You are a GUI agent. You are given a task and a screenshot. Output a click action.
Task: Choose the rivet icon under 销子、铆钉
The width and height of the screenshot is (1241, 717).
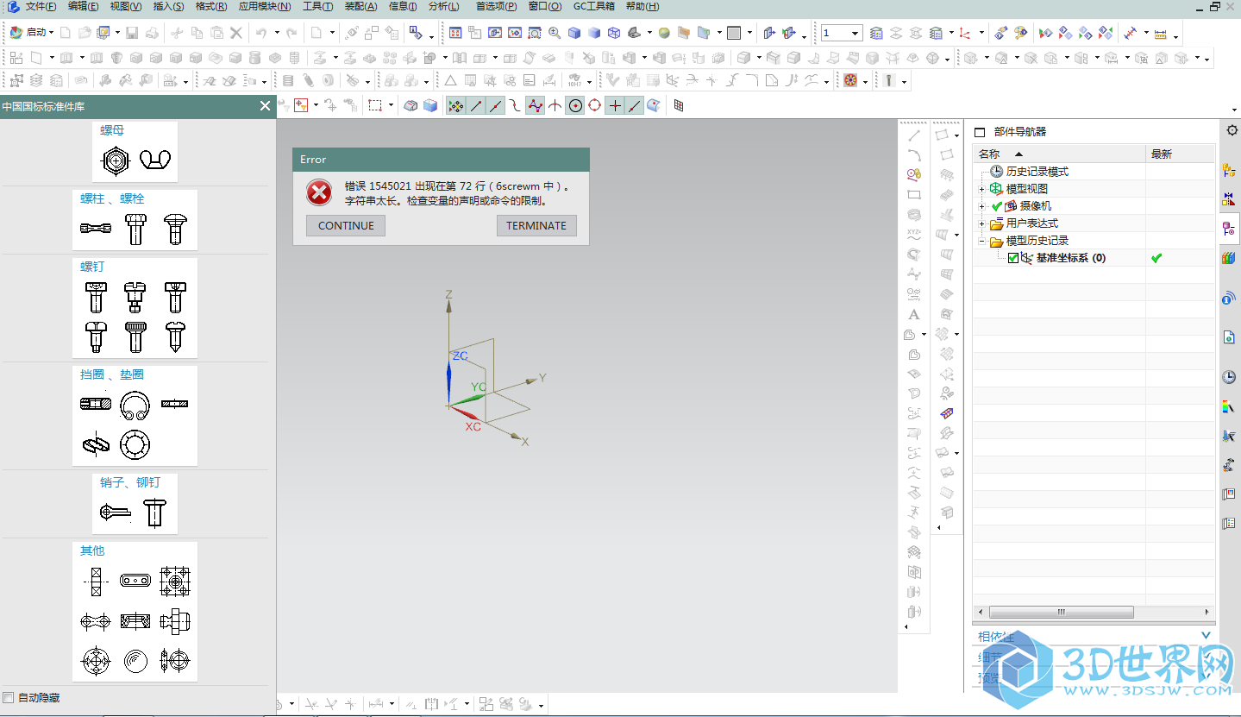click(x=154, y=513)
